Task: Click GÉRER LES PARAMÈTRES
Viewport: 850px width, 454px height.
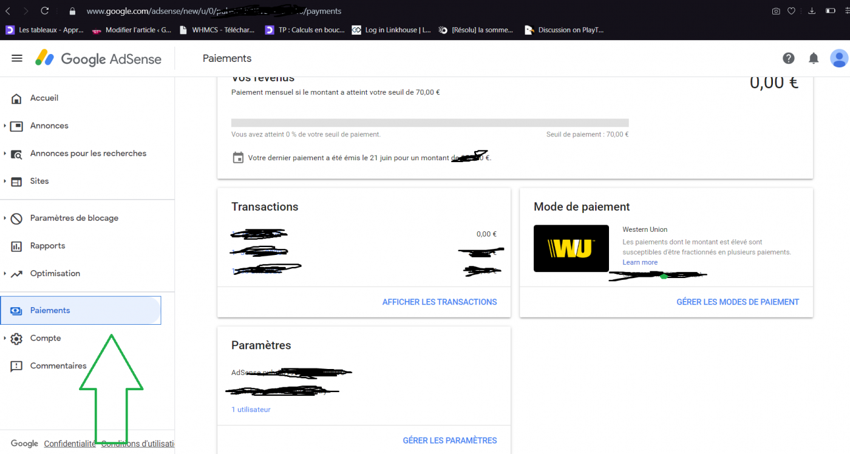Action: (450, 441)
